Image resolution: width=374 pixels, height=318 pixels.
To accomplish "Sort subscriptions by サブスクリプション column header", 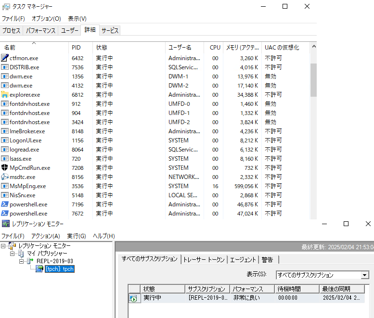I will (208, 289).
